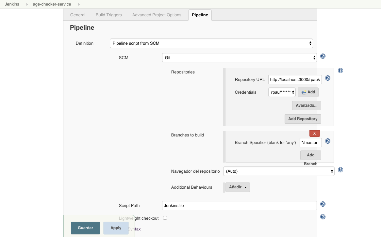Image resolution: width=381 pixels, height=237 pixels.
Task: Click the Add Repository button
Action: (x=303, y=119)
